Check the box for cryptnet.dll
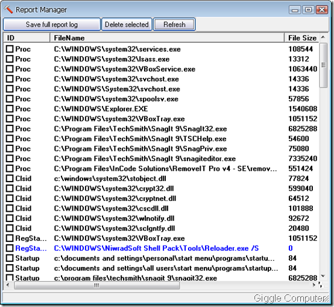Screen dimensions: 334x307 10,198
